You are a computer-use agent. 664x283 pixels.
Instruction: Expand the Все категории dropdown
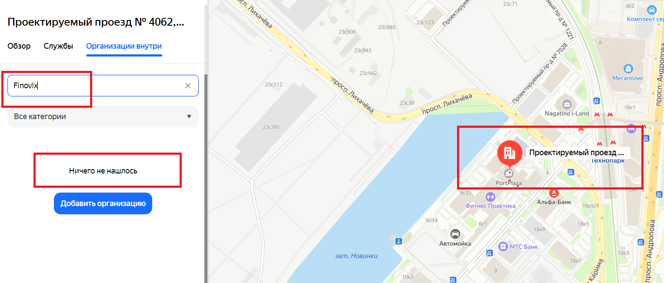[x=103, y=117]
